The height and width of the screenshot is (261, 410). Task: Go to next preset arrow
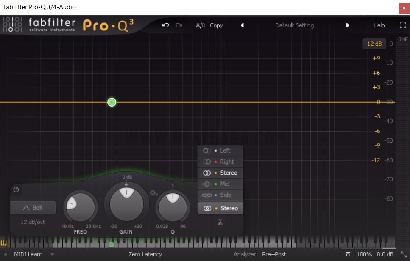[x=347, y=25]
